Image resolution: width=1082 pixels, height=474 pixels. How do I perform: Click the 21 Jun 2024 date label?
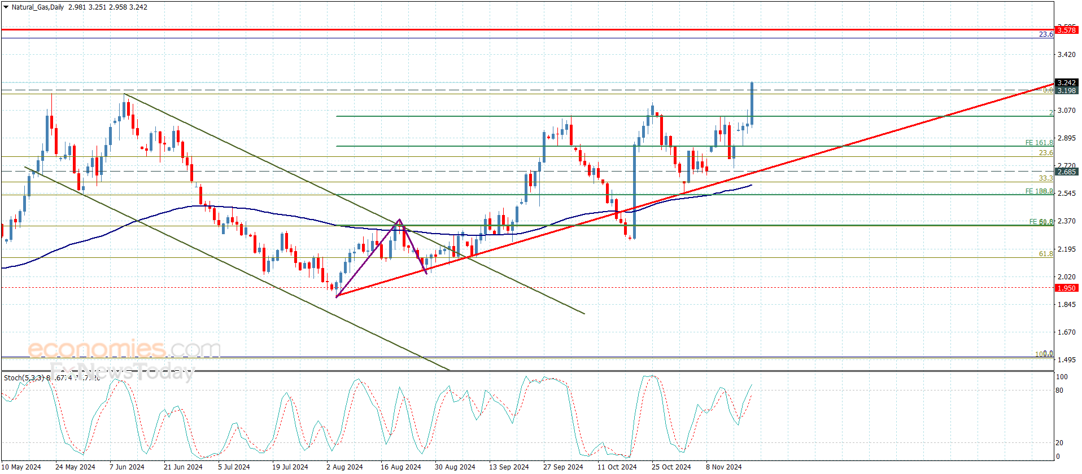click(183, 467)
